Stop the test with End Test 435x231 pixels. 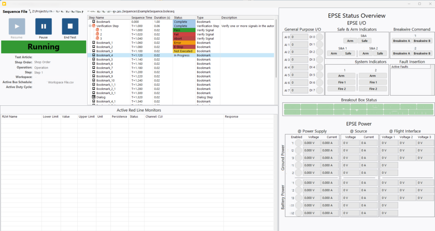click(x=70, y=27)
